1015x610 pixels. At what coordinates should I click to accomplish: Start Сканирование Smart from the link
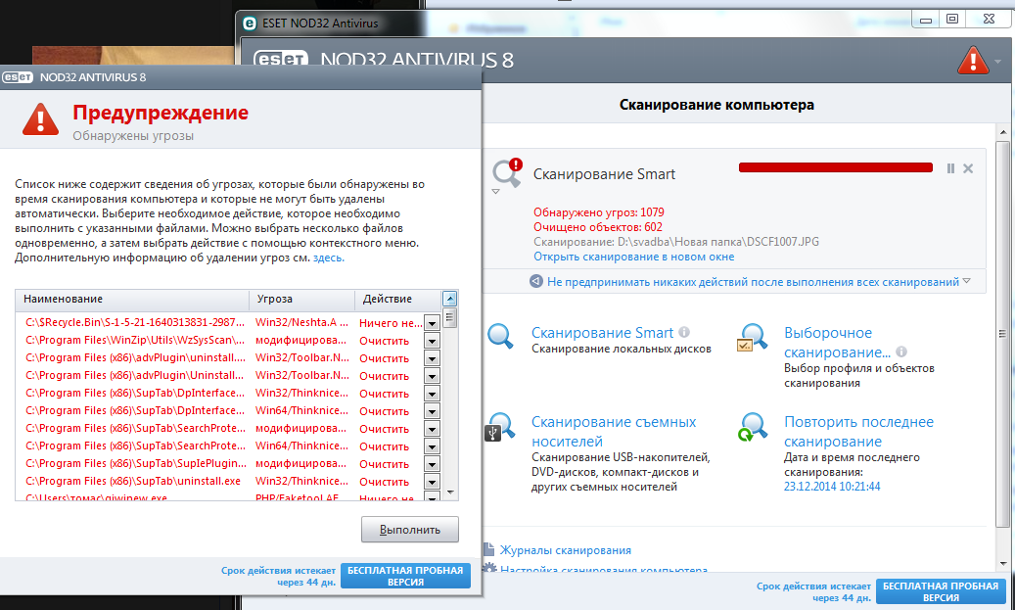602,332
